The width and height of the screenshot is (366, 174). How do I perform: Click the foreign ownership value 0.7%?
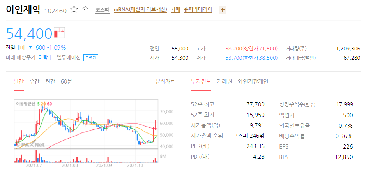pyautogui.click(x=346, y=125)
